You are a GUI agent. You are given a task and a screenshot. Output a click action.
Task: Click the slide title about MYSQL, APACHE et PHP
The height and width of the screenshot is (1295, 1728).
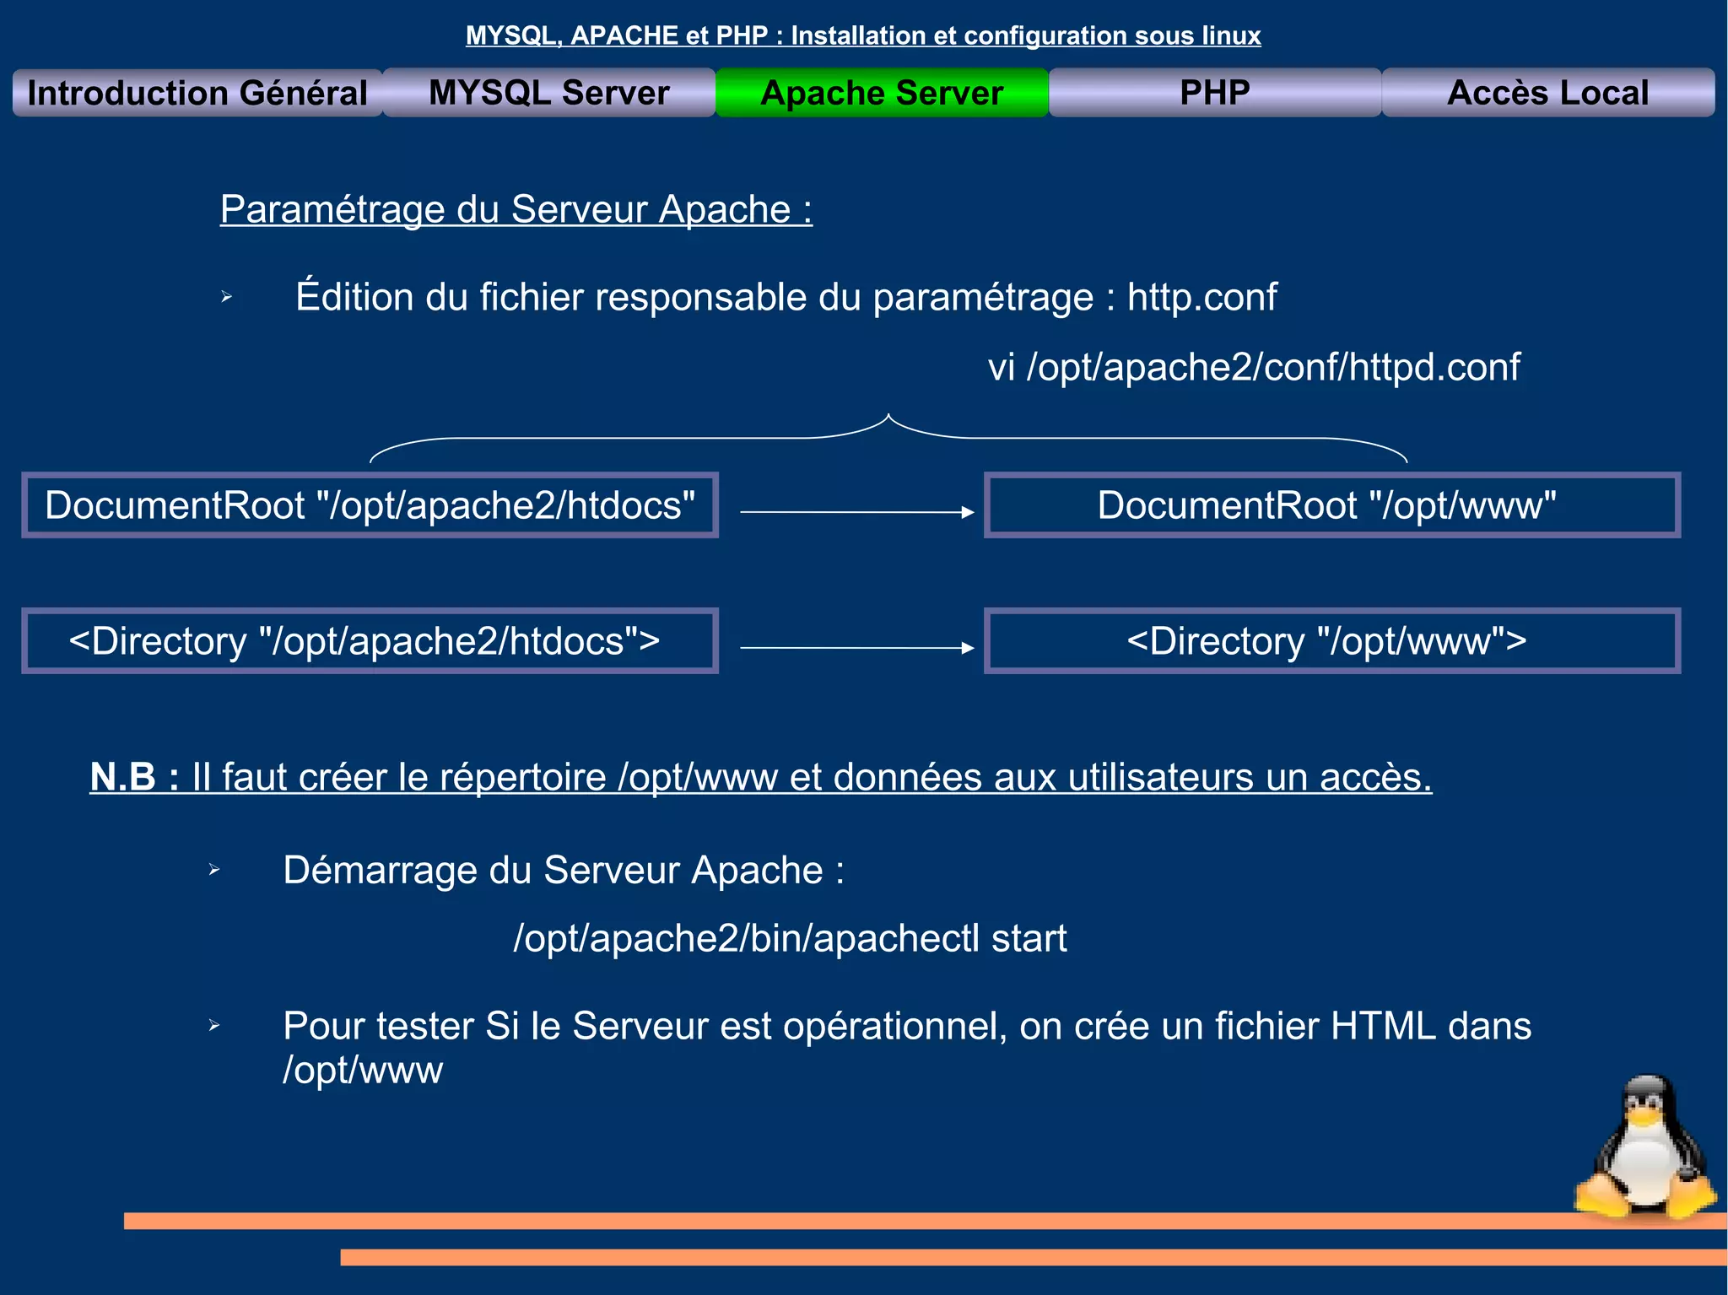click(863, 35)
